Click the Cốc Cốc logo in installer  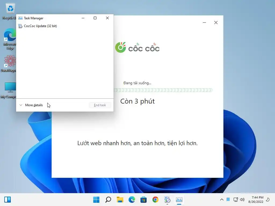pyautogui.click(x=137, y=48)
